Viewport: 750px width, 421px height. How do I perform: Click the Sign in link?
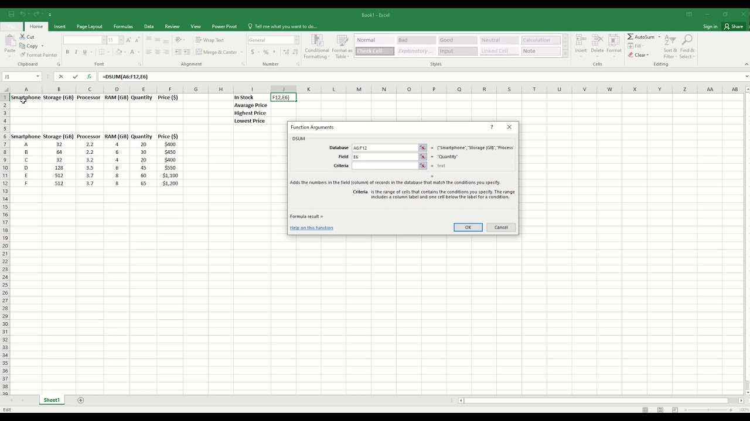pyautogui.click(x=710, y=26)
